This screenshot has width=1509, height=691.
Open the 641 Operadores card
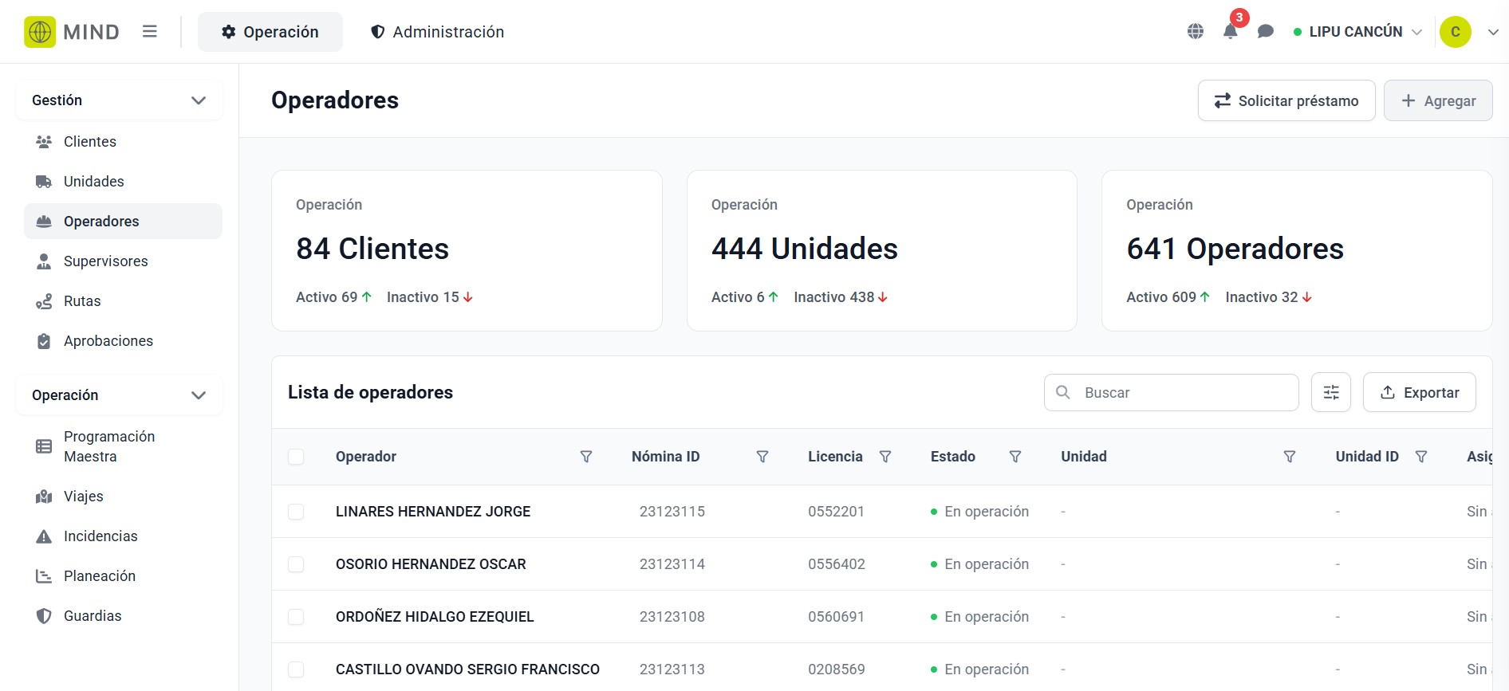coord(1297,250)
